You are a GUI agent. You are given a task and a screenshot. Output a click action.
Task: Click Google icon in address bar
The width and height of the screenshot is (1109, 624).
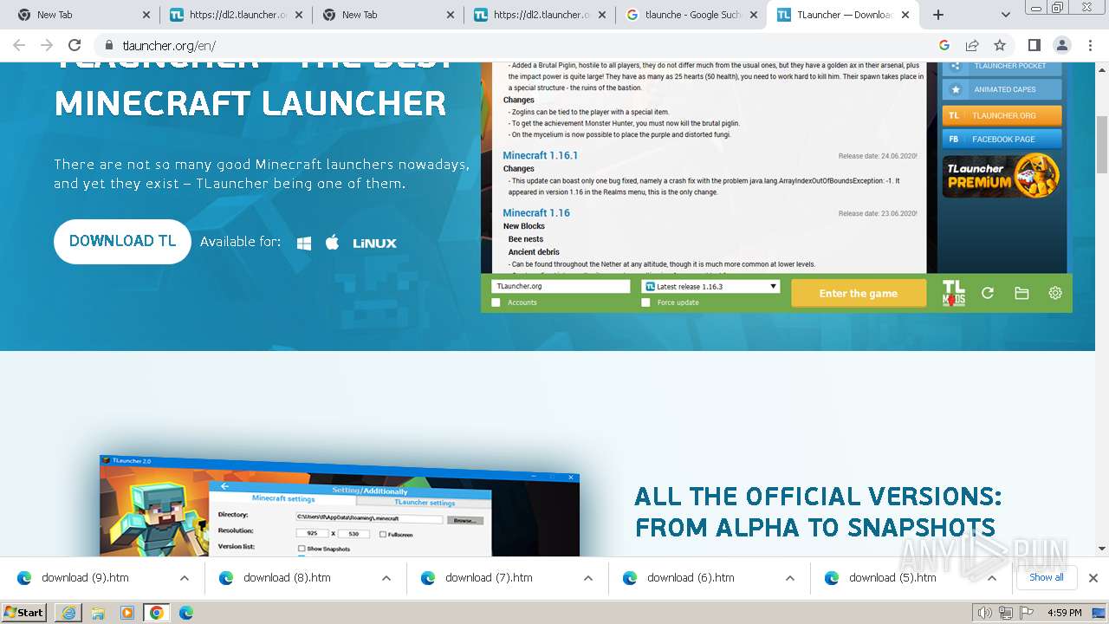coord(944,46)
